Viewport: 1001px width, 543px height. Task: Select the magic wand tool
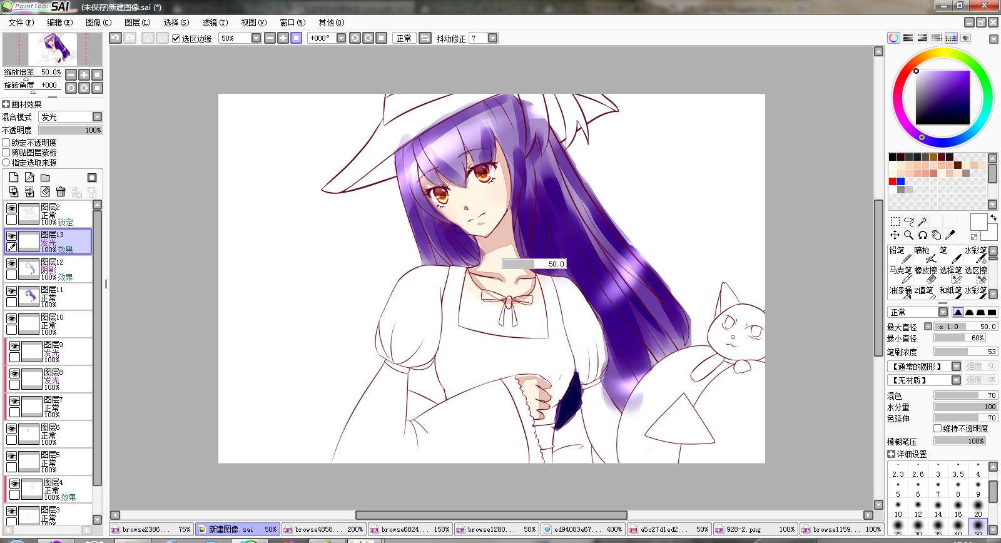(923, 221)
